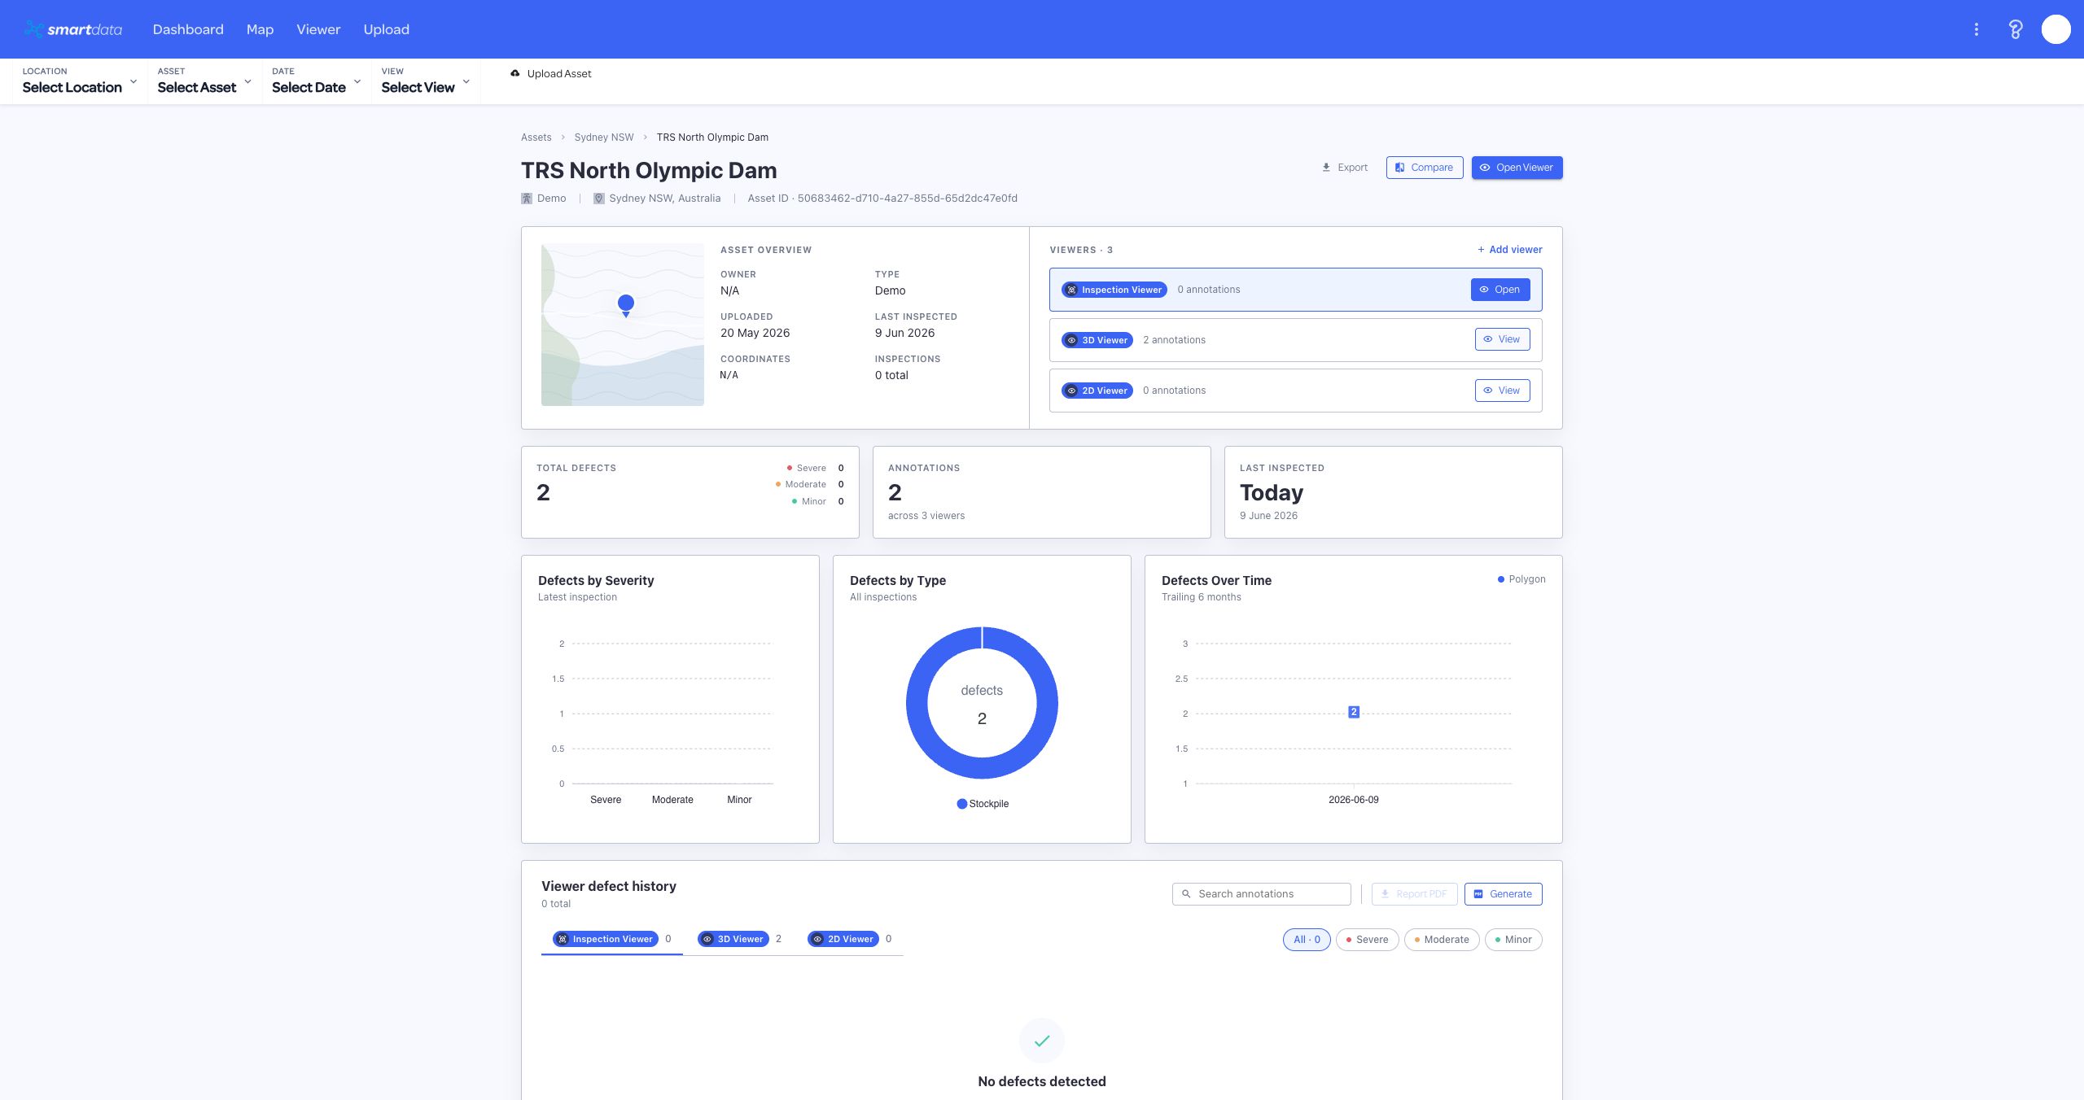Click the Search annotations input field
The width and height of the screenshot is (2084, 1100).
click(x=1261, y=894)
